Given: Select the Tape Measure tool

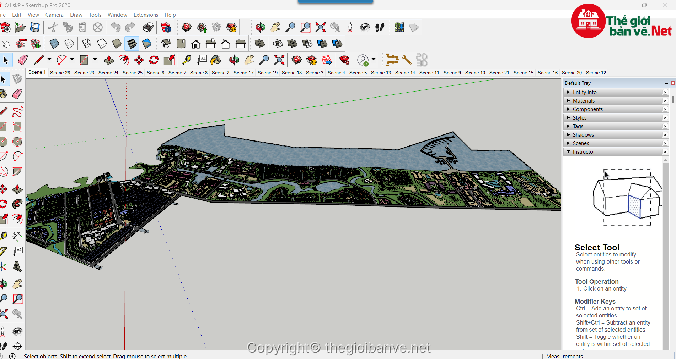Looking at the screenshot, I should (x=187, y=60).
